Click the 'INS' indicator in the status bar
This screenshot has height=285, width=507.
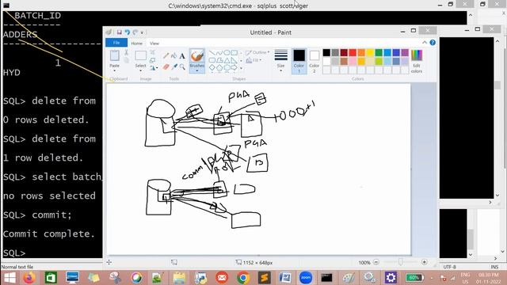tap(494, 267)
